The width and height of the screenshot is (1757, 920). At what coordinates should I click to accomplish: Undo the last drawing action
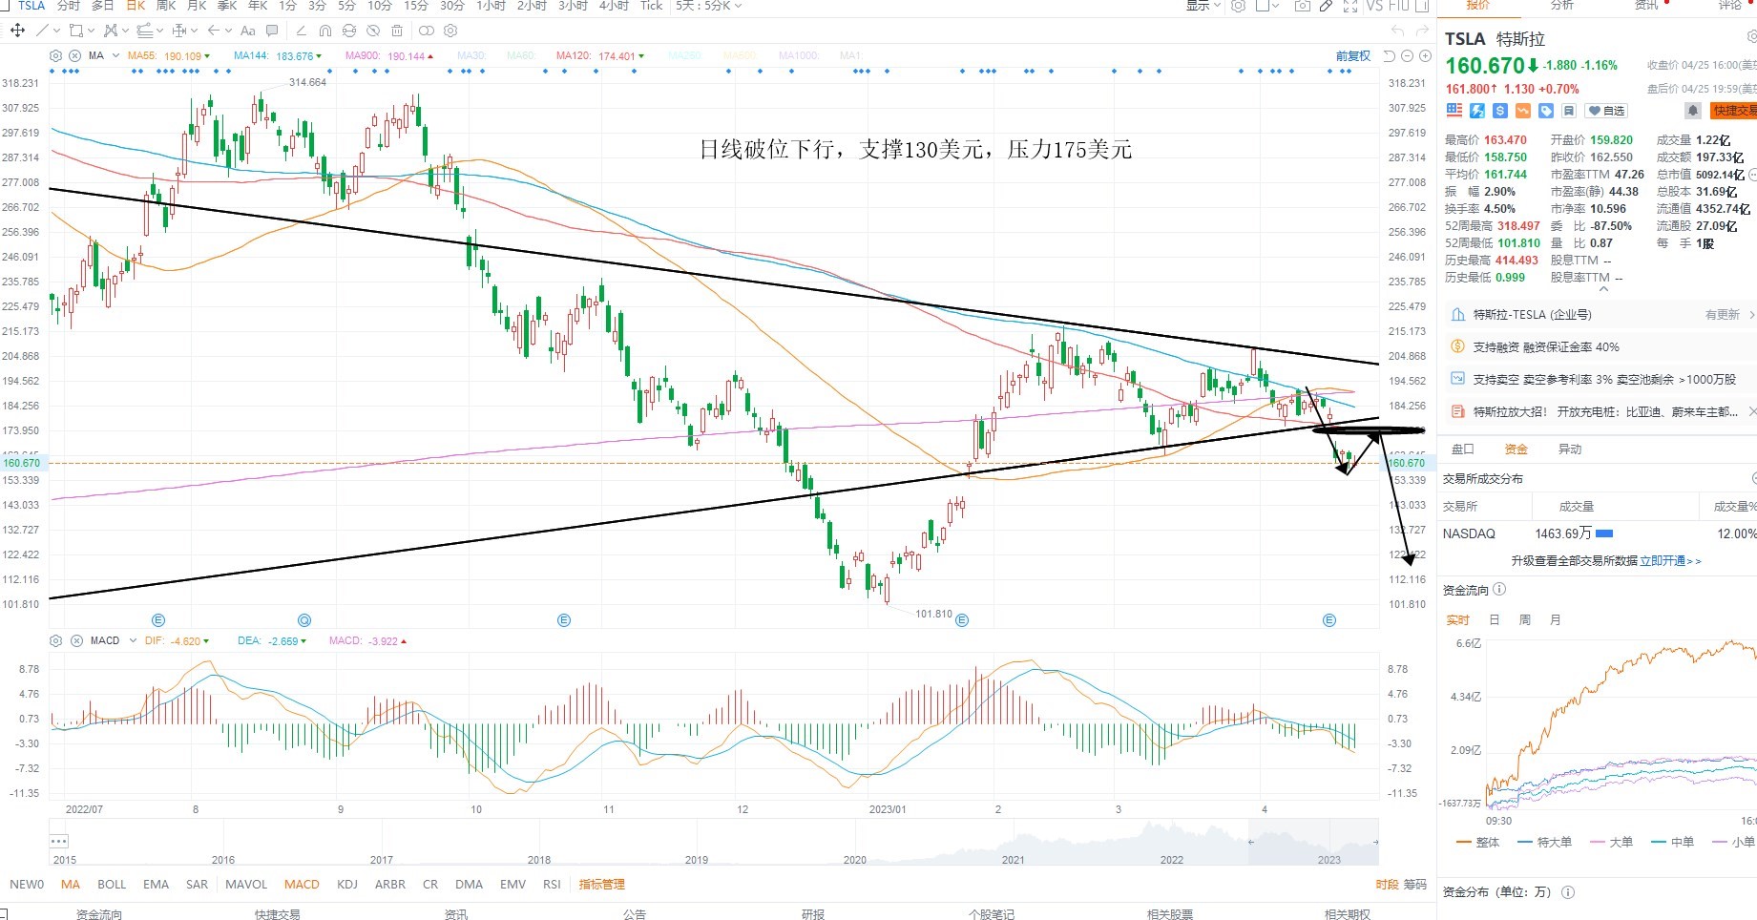pos(1397,31)
